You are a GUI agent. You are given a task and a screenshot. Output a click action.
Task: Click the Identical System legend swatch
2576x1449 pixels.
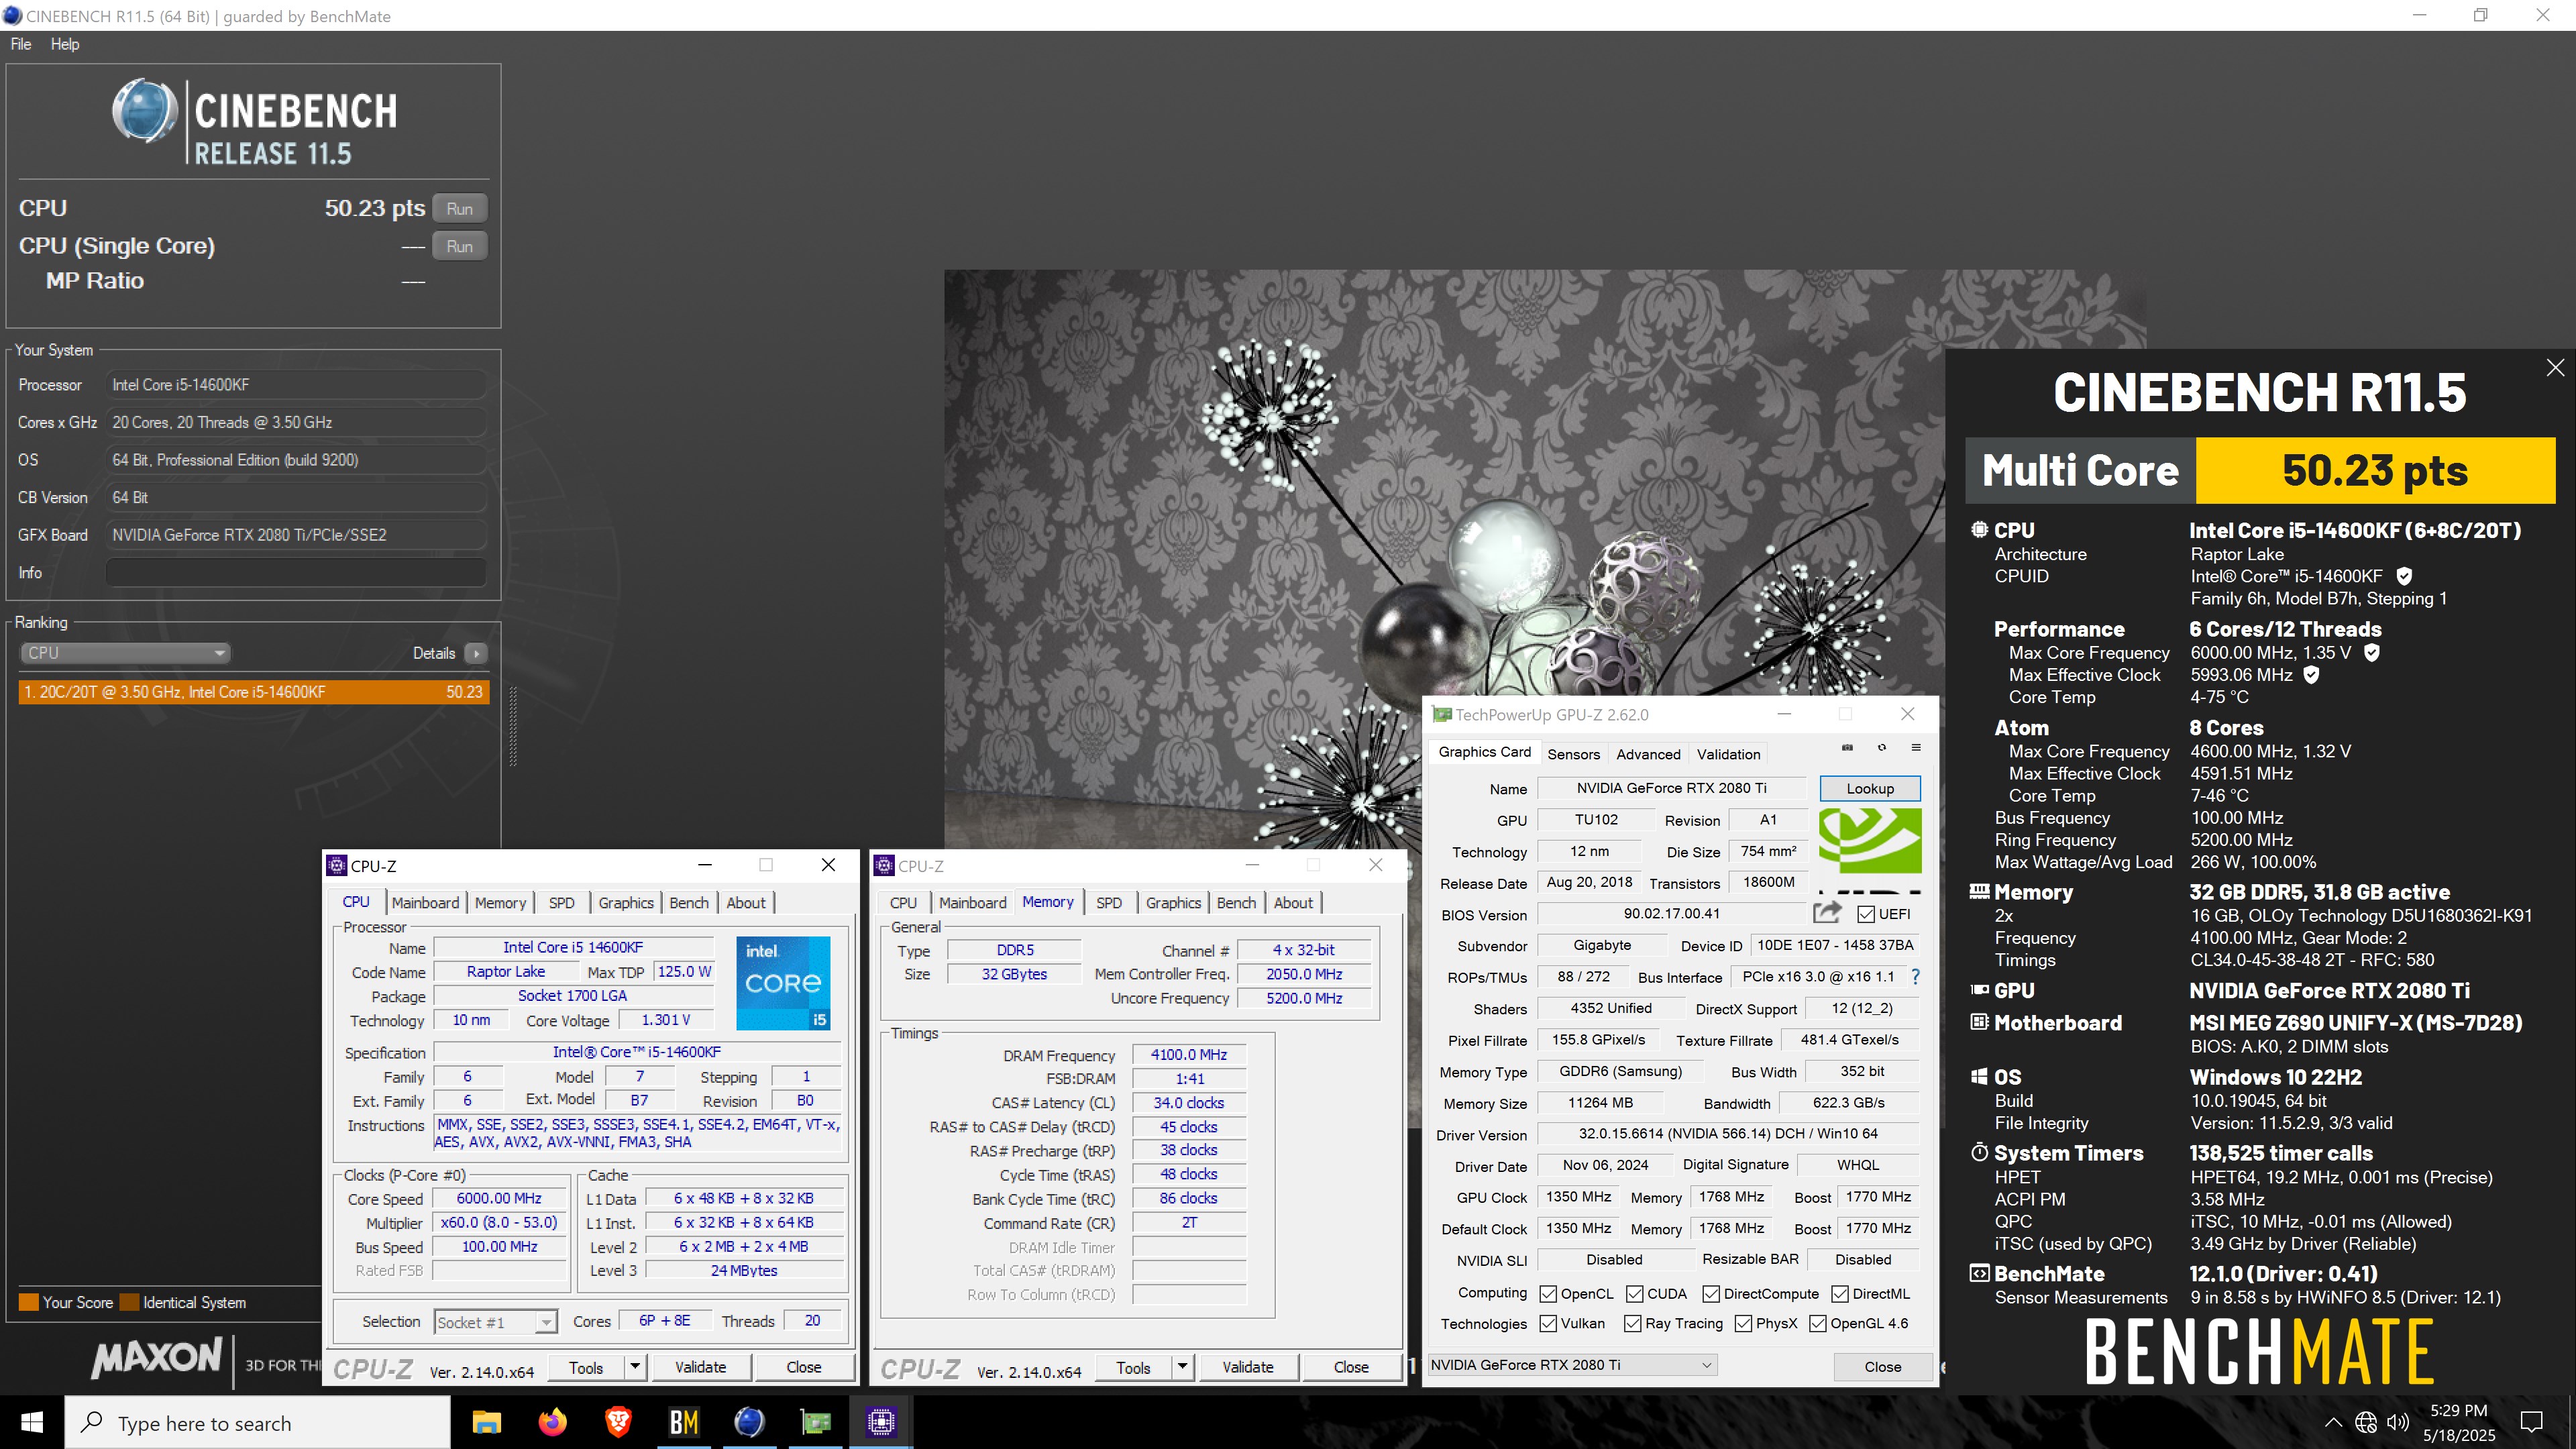pos(129,1302)
